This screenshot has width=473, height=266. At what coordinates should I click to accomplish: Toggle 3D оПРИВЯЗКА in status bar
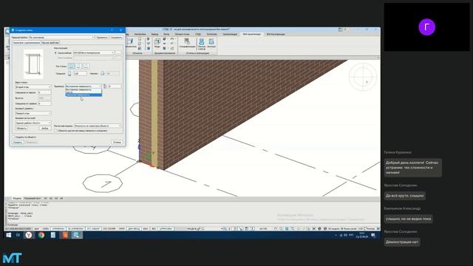point(75,229)
